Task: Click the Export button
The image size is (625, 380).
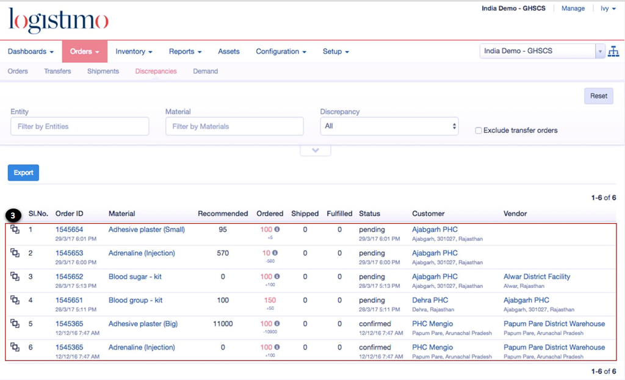Action: (x=24, y=173)
